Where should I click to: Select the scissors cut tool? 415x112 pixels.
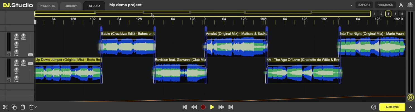tap(5, 107)
